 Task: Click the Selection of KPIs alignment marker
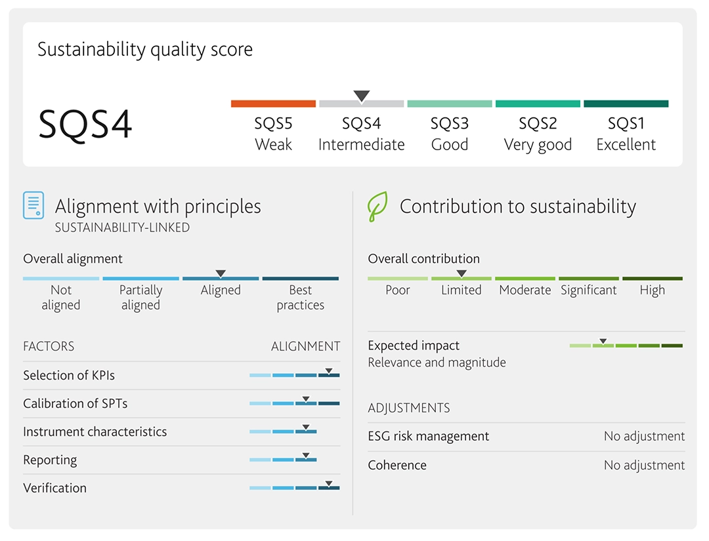point(329,371)
